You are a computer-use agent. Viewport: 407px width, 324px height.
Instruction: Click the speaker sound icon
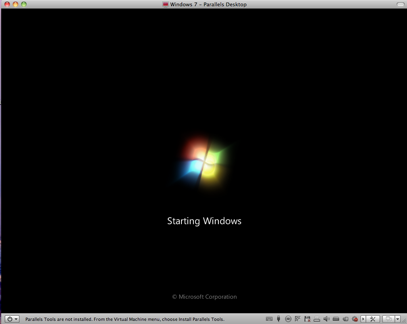[326, 319]
